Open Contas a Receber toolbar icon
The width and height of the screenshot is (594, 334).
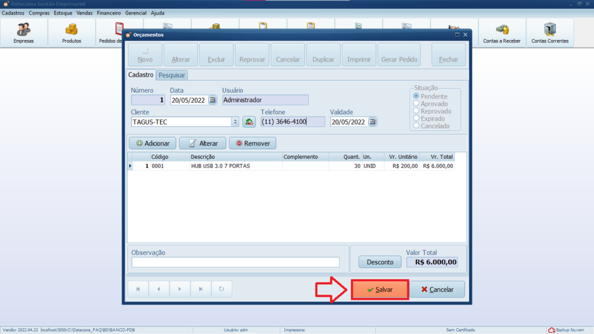tap(502, 32)
